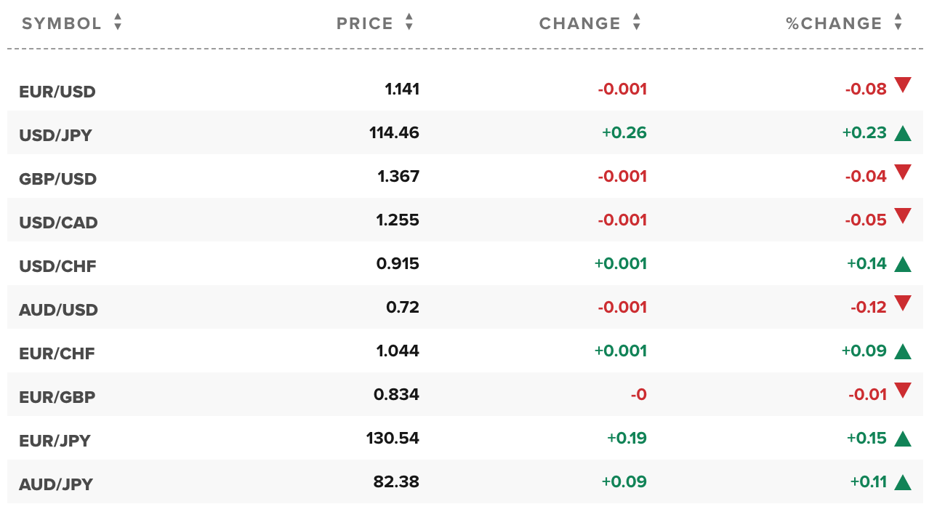
Task: Click the green up arrow for USD/JPY
Action: coord(903,133)
